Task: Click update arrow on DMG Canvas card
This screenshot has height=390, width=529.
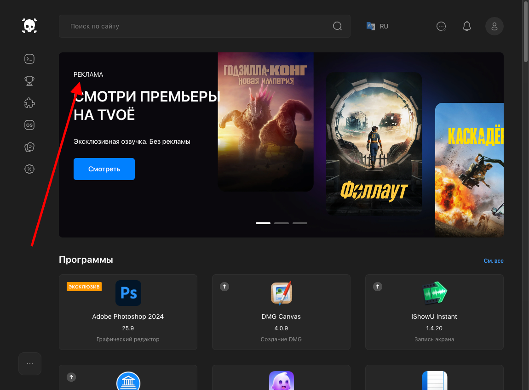Action: point(224,287)
